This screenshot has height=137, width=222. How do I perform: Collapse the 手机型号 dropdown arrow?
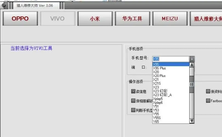coord(192,59)
